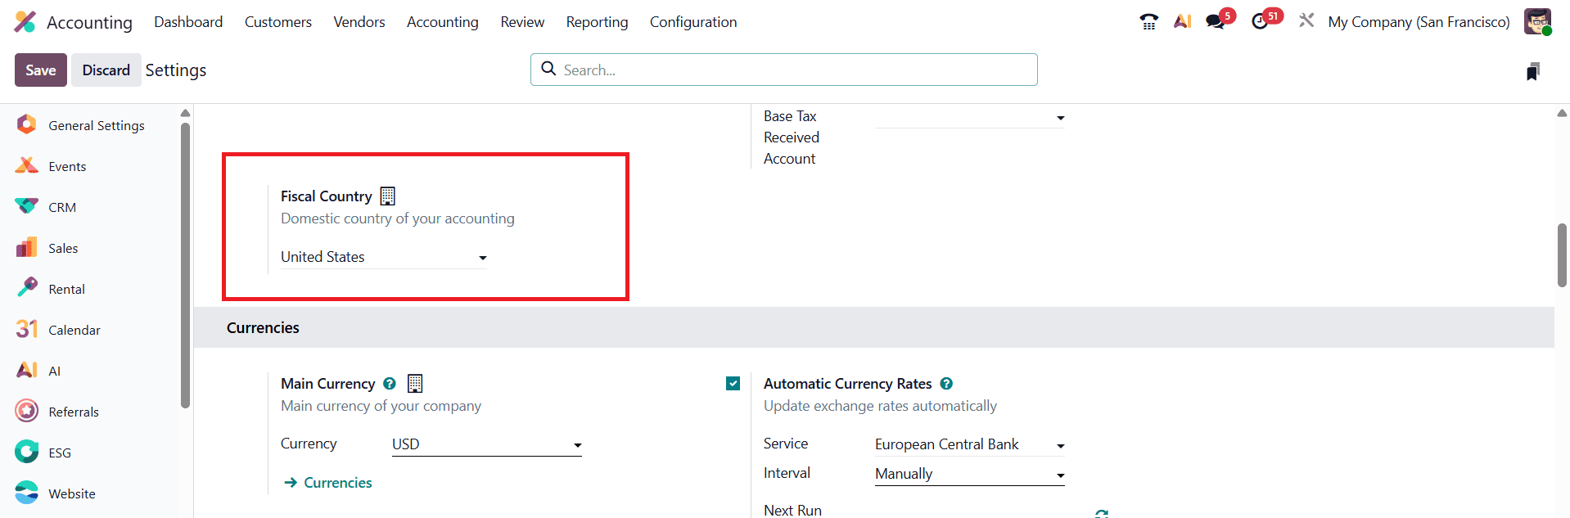Click the debug tools wrench icon

click(1306, 21)
